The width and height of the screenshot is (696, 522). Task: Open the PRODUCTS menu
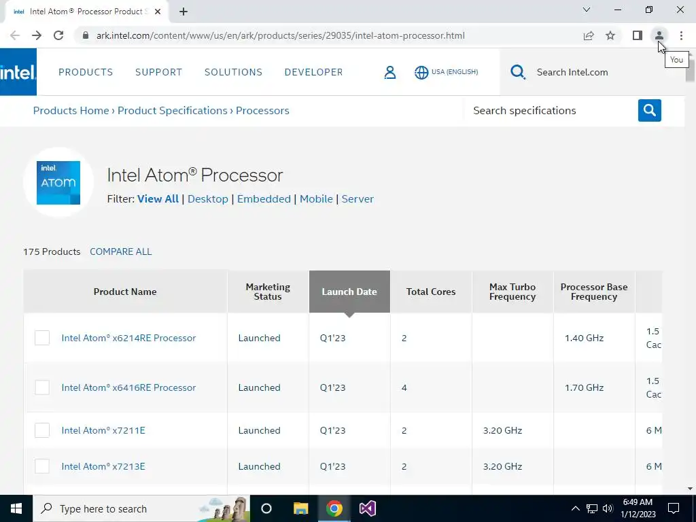(x=86, y=72)
